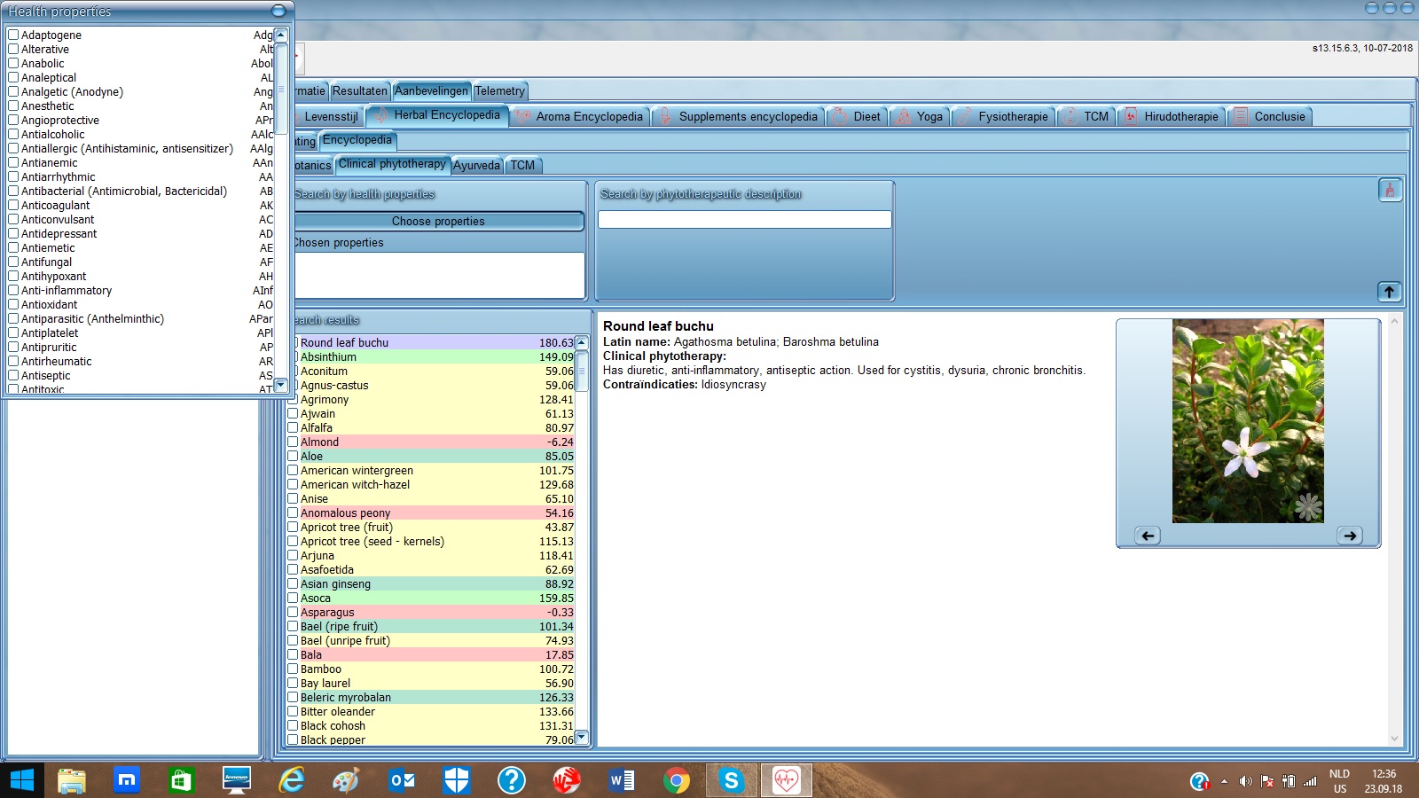Image resolution: width=1419 pixels, height=798 pixels.
Task: Enable the Antioxidant checkbox
Action: (13, 304)
